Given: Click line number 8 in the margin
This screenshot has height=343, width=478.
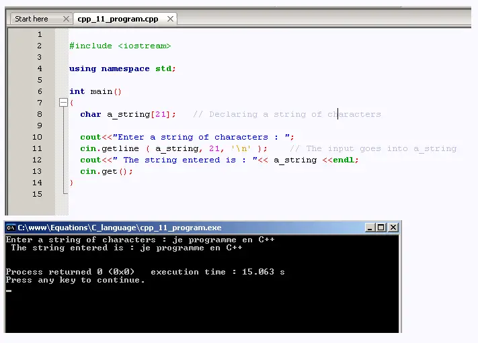Looking at the screenshot, I should [x=40, y=114].
